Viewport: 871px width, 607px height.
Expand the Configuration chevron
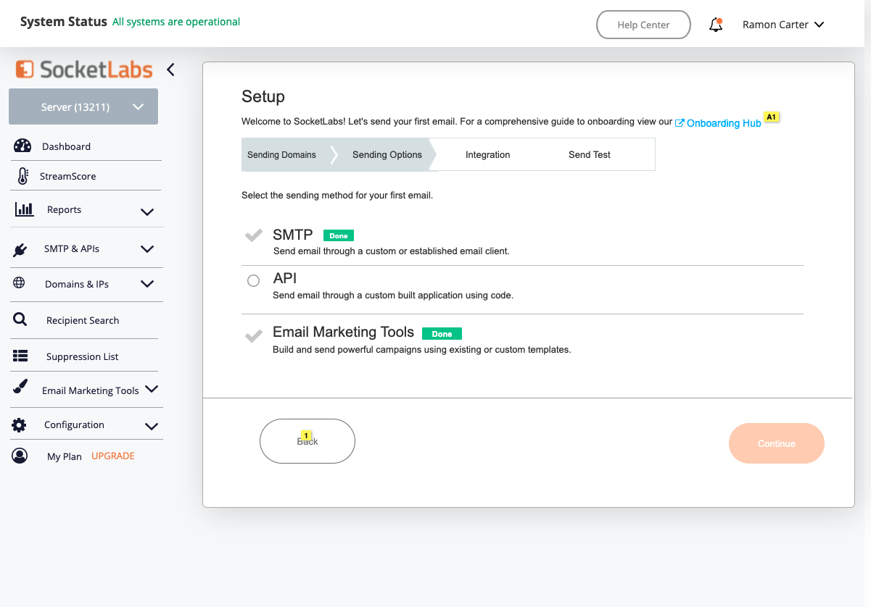(x=152, y=426)
